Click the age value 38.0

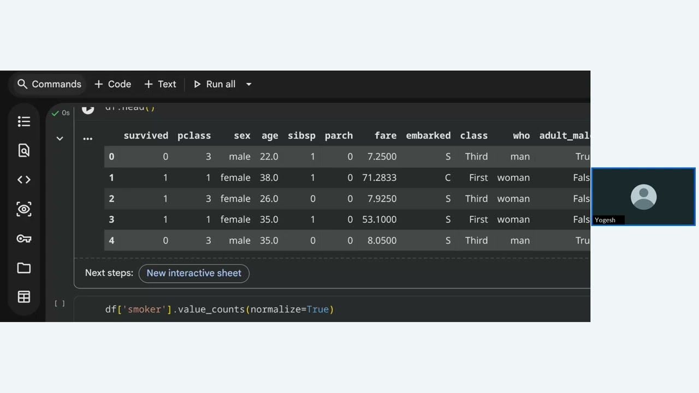269,178
